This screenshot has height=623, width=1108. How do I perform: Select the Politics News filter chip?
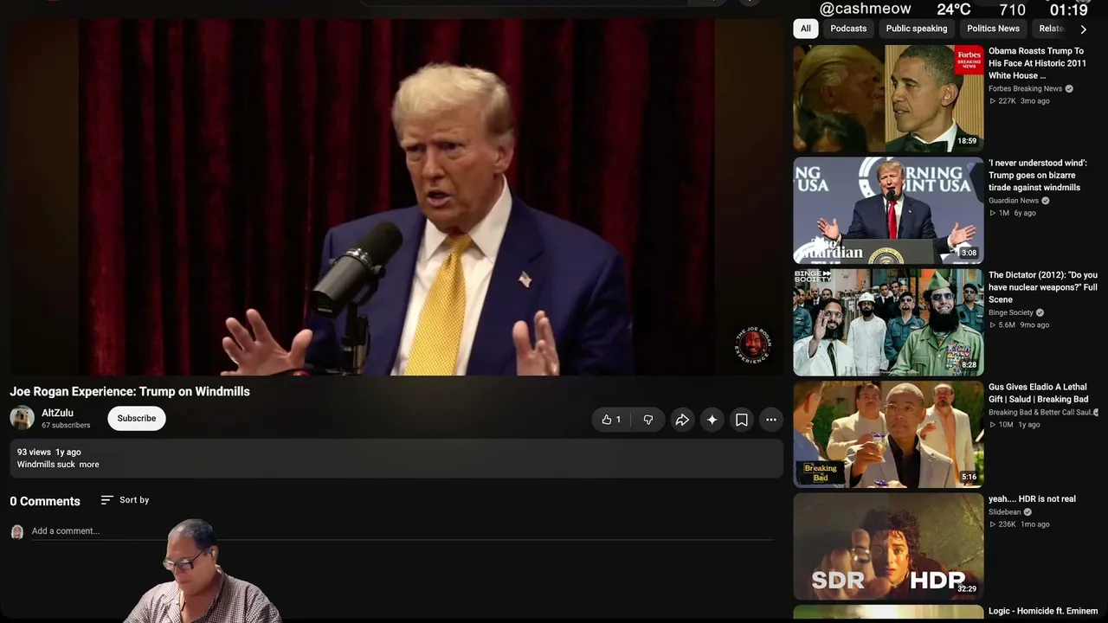point(993,29)
